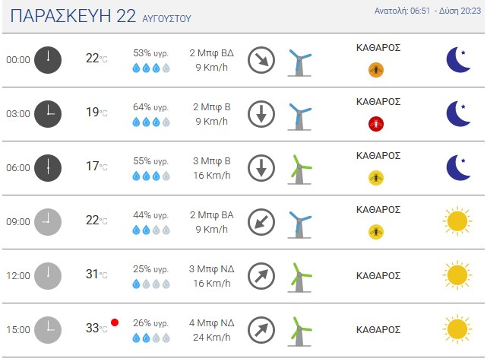Click the orange mosquito icon at 00:00
Viewport: 487px width, 362px height.
(x=376, y=70)
